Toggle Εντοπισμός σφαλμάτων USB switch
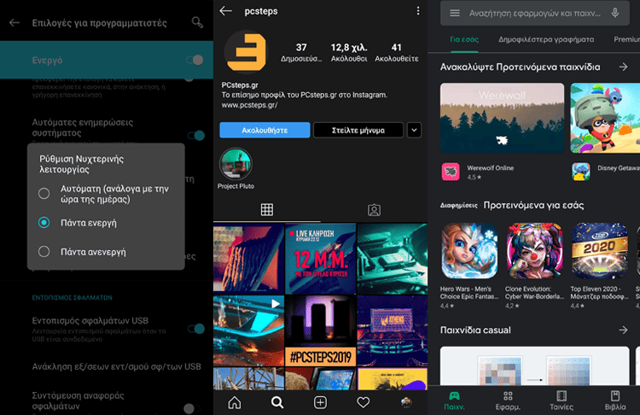This screenshot has height=415, width=640. click(196, 329)
